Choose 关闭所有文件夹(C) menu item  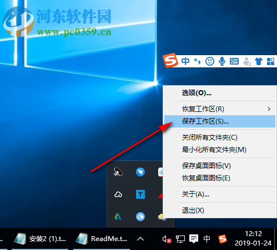pyautogui.click(x=220, y=138)
